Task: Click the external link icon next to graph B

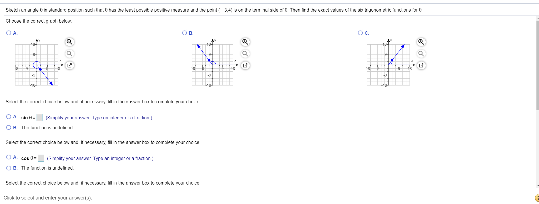Action: tap(245, 65)
